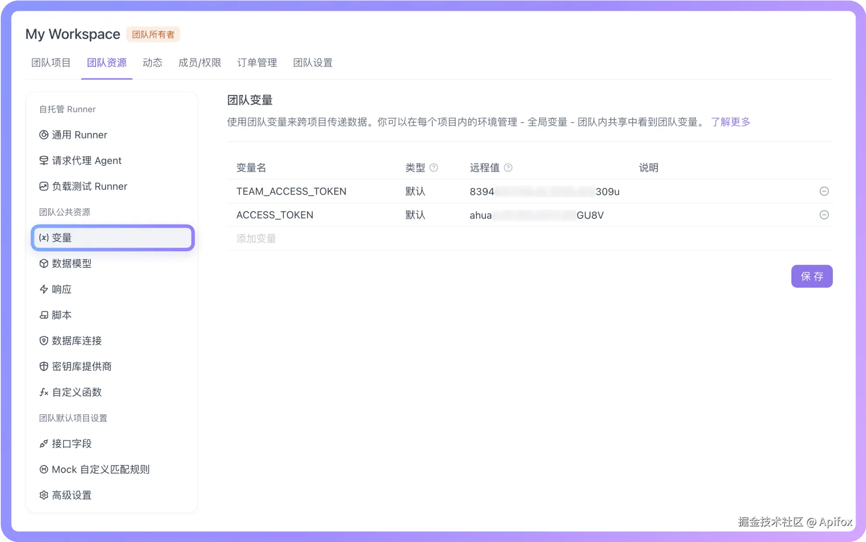Open the 了解更多 link
Viewport: 866px width, 542px height.
click(x=730, y=122)
